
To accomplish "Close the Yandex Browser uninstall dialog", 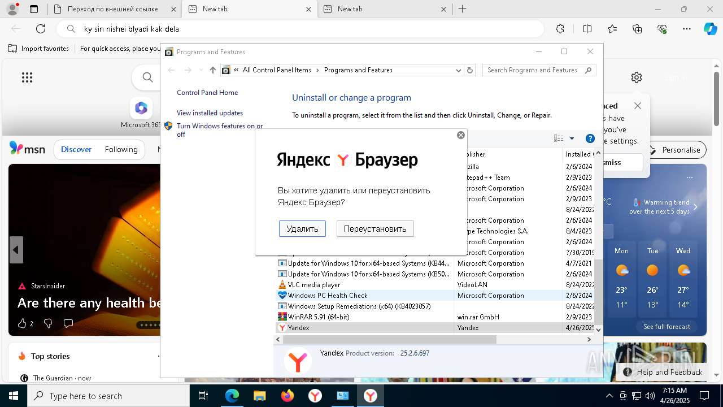I will [x=461, y=135].
